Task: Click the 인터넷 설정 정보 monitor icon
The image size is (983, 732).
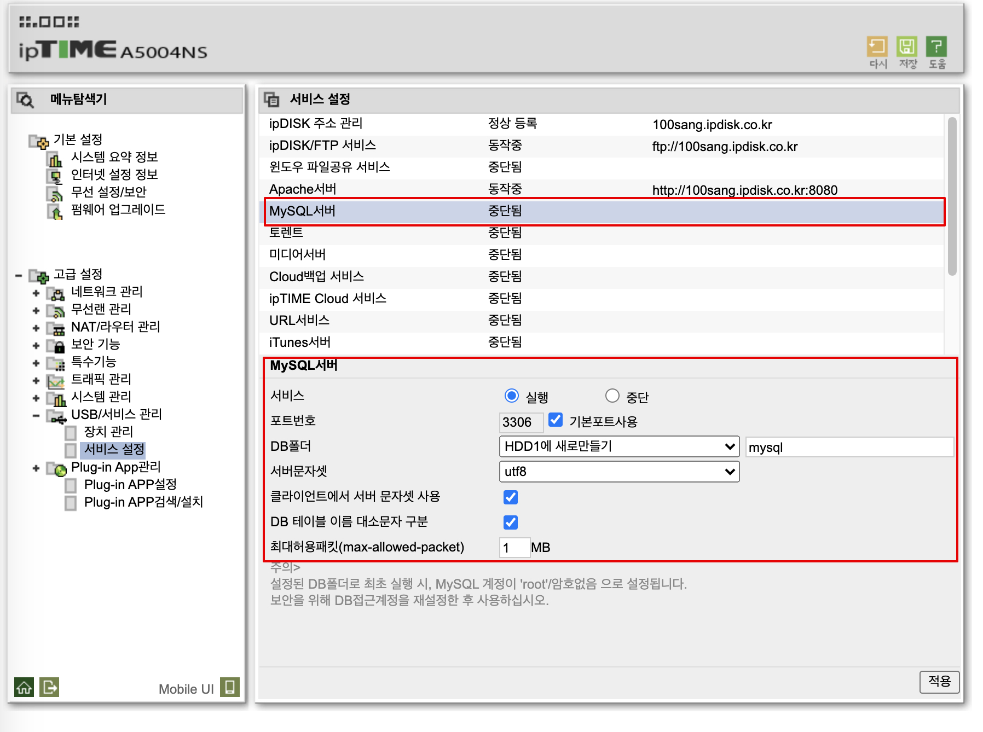Action: pos(55,176)
